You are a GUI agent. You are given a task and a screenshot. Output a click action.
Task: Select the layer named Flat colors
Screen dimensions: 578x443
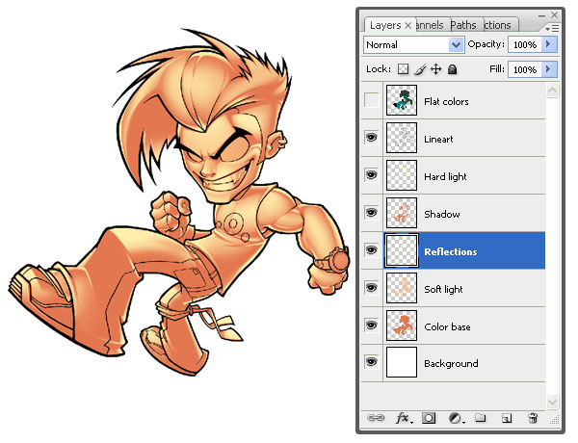pyautogui.click(x=446, y=101)
